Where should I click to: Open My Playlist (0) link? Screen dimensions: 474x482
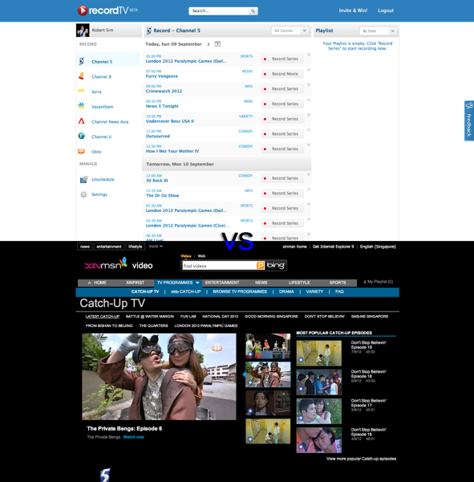click(x=379, y=282)
